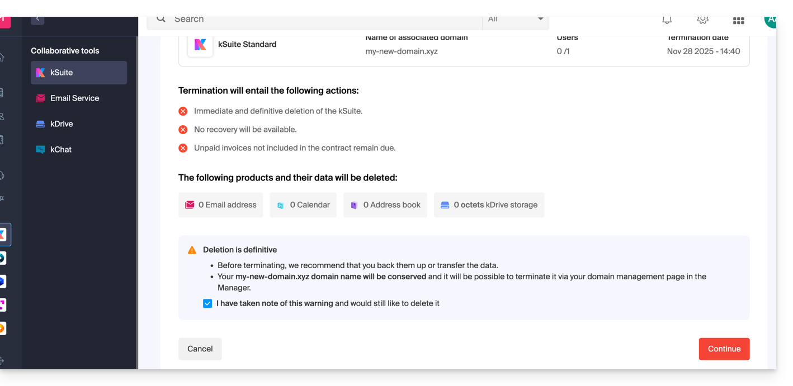Cancel the kSuite termination
Image resolution: width=793 pixels, height=386 pixels.
pos(200,349)
